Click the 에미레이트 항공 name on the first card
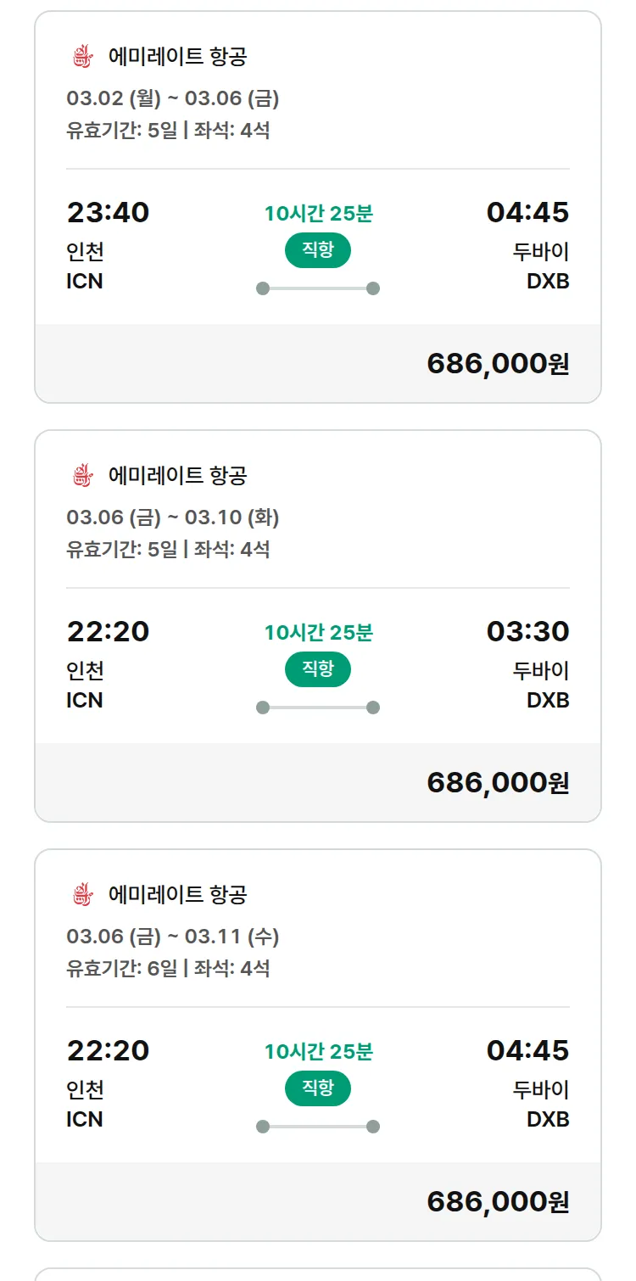This screenshot has width=636, height=1281. tap(177, 57)
